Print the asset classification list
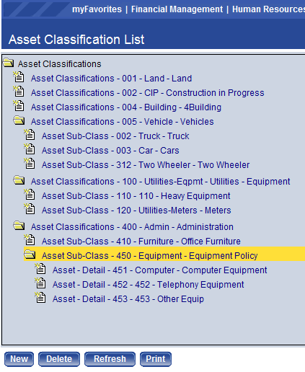Viewport: 305px width, 372px height. click(x=156, y=359)
